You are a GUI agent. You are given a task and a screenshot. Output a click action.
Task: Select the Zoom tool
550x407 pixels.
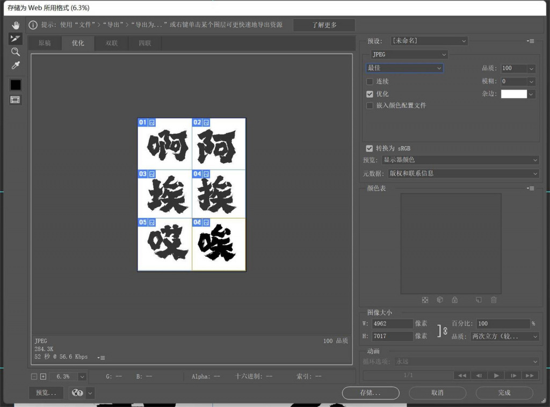[x=16, y=52]
